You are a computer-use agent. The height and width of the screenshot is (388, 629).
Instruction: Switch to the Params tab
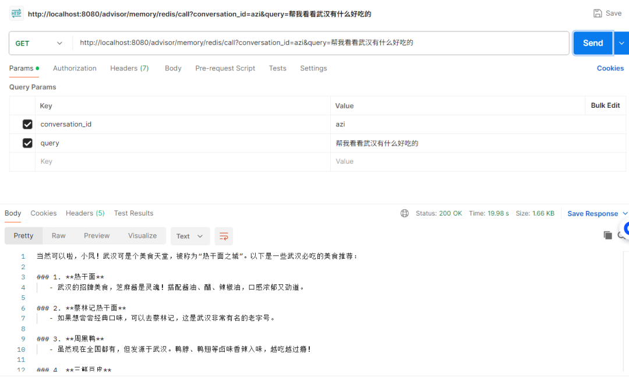click(24, 68)
